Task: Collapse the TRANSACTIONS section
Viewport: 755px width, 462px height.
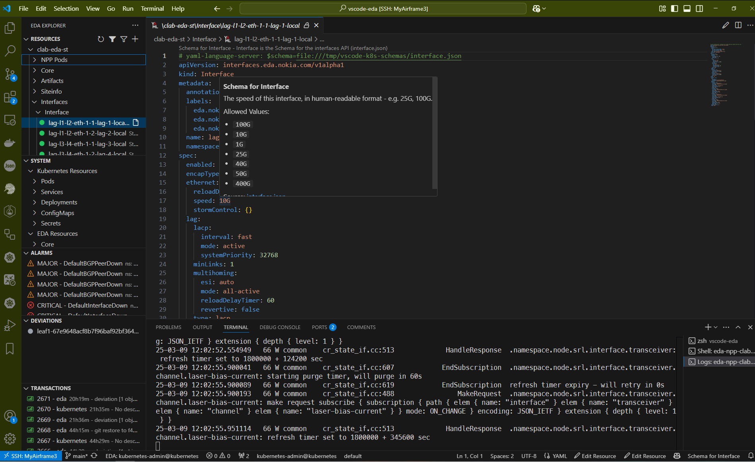Action: click(26, 388)
